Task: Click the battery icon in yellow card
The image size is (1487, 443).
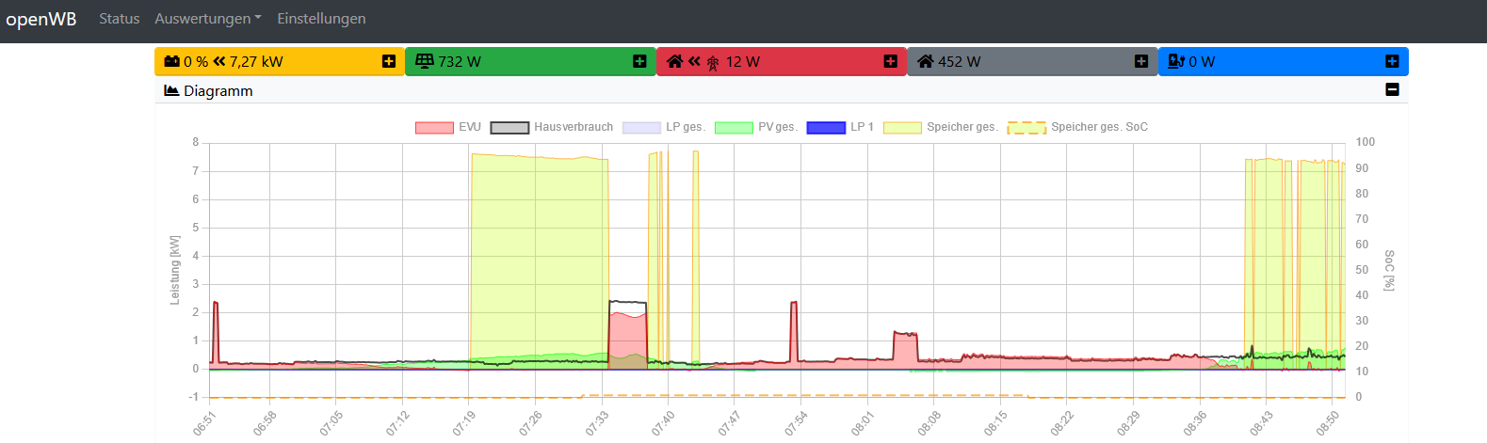Action: [171, 61]
